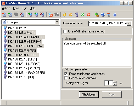134x106 pixels.
Task: Select 192.168.128.3 (WS1) entry
Action: [x=21, y=33]
